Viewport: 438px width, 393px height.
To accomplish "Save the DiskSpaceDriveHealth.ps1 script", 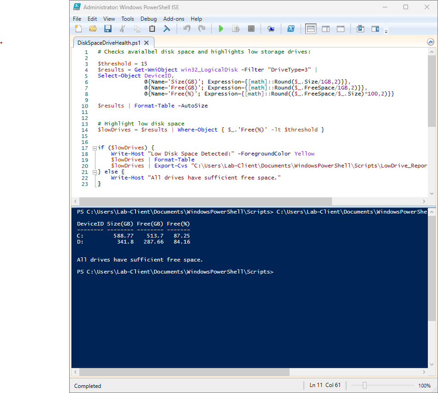I will pos(108,28).
